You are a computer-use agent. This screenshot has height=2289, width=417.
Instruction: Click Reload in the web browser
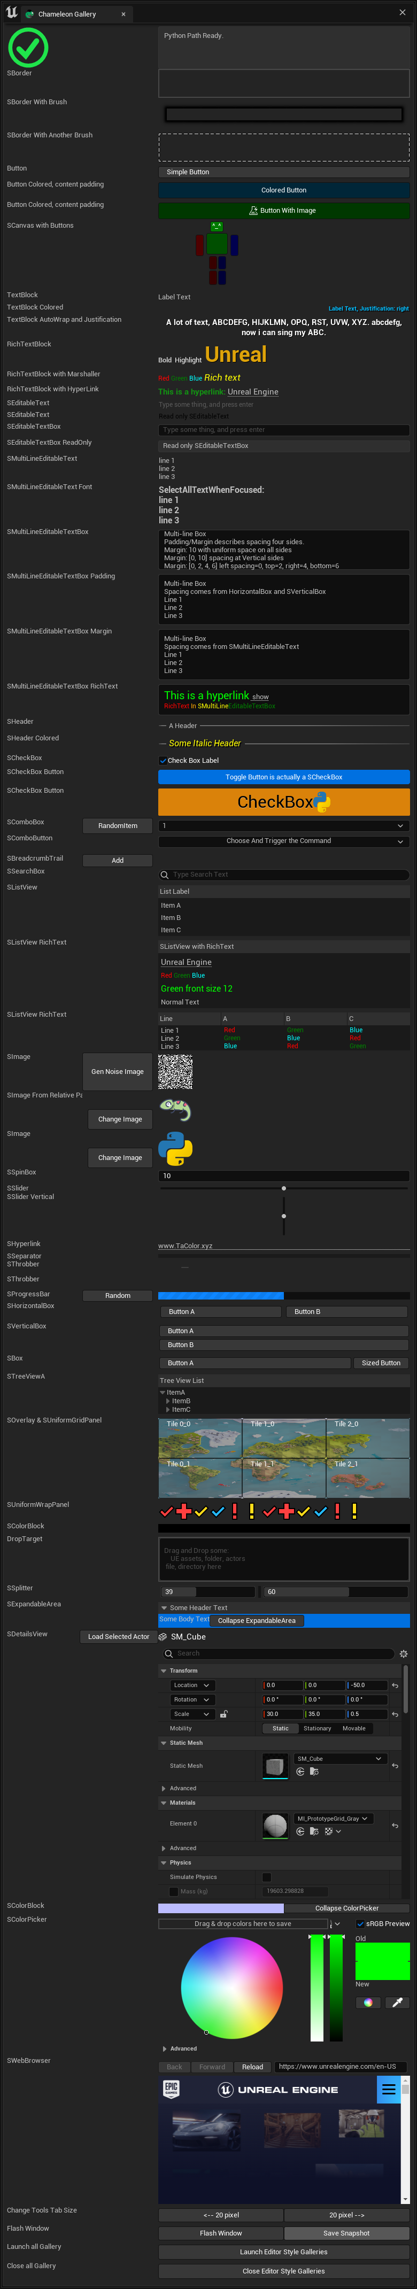(x=252, y=2066)
